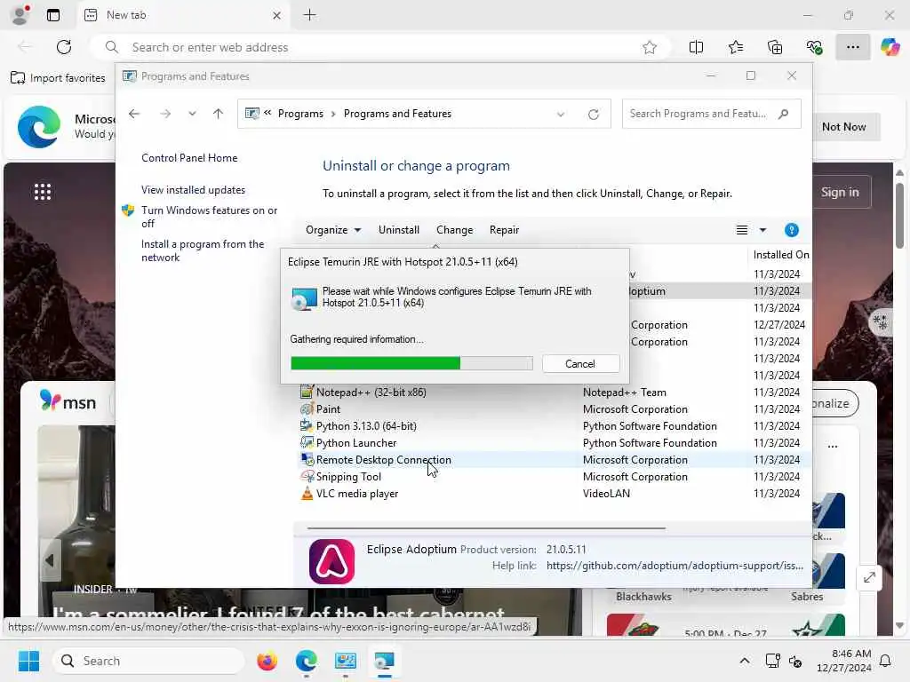The height and width of the screenshot is (682, 910).
Task: Click the Eclipse Adoptium logo in details pane
Action: (331, 561)
